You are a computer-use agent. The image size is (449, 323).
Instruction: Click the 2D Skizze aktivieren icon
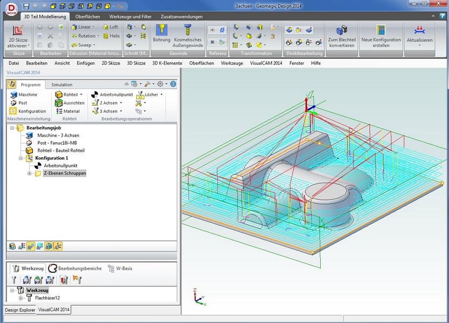(18, 31)
